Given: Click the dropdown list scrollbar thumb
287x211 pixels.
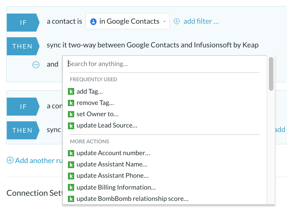Looking at the screenshot, I should [271, 74].
